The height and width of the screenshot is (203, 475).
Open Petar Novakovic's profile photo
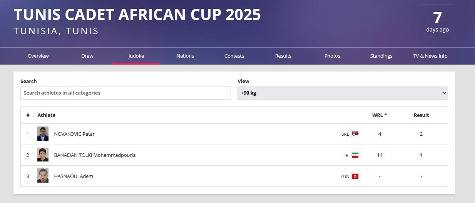43,134
